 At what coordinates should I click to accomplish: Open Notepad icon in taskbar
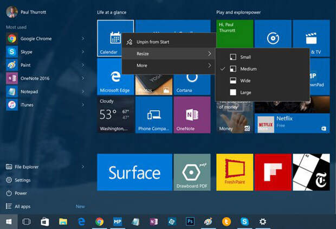(x=135, y=222)
